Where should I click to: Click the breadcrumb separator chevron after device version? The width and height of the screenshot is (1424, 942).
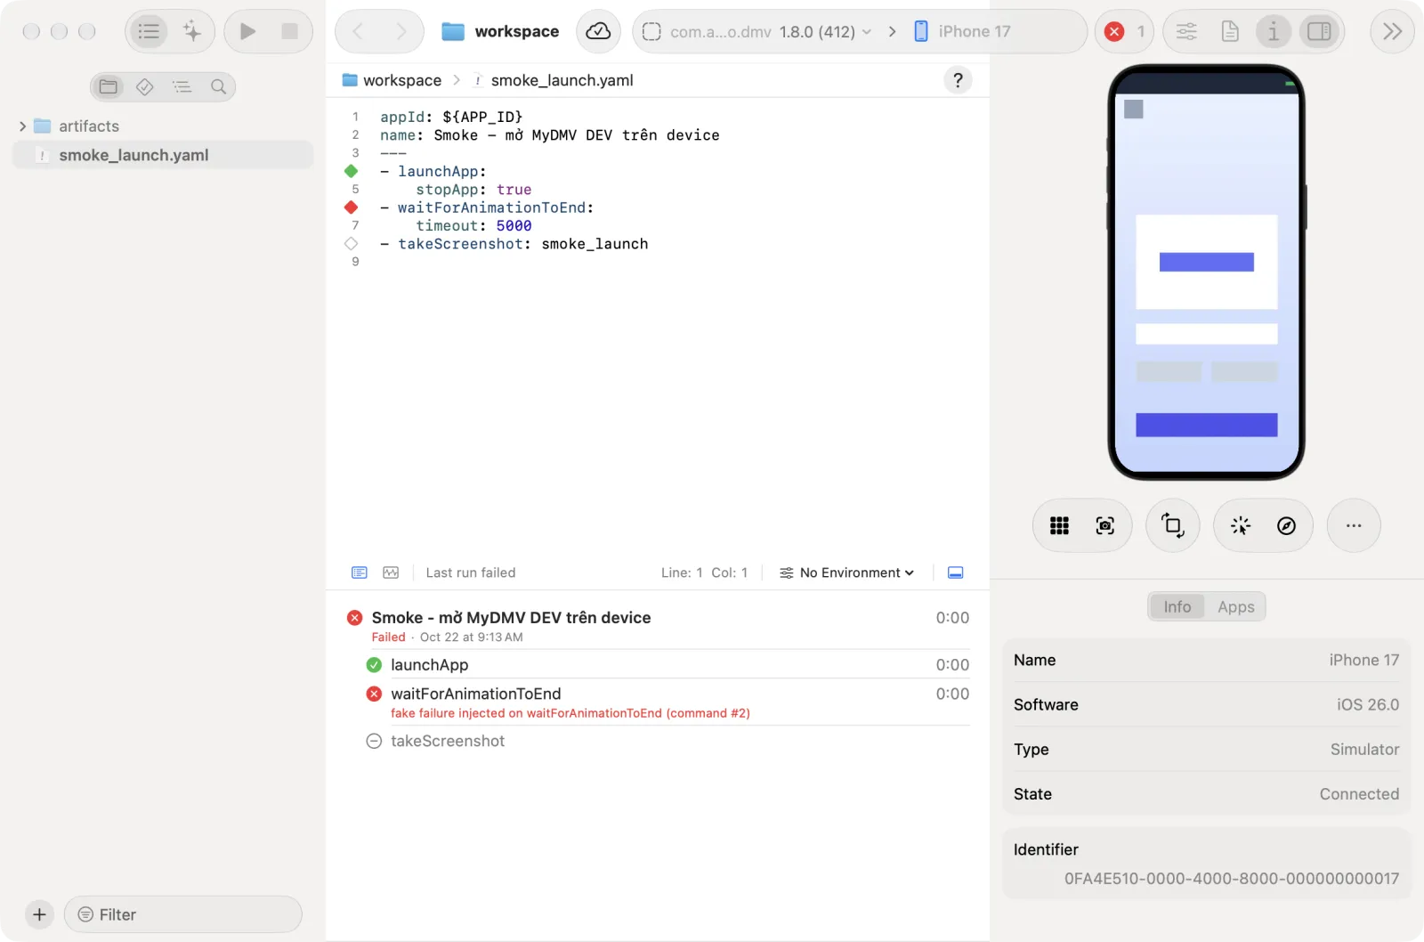(x=892, y=32)
